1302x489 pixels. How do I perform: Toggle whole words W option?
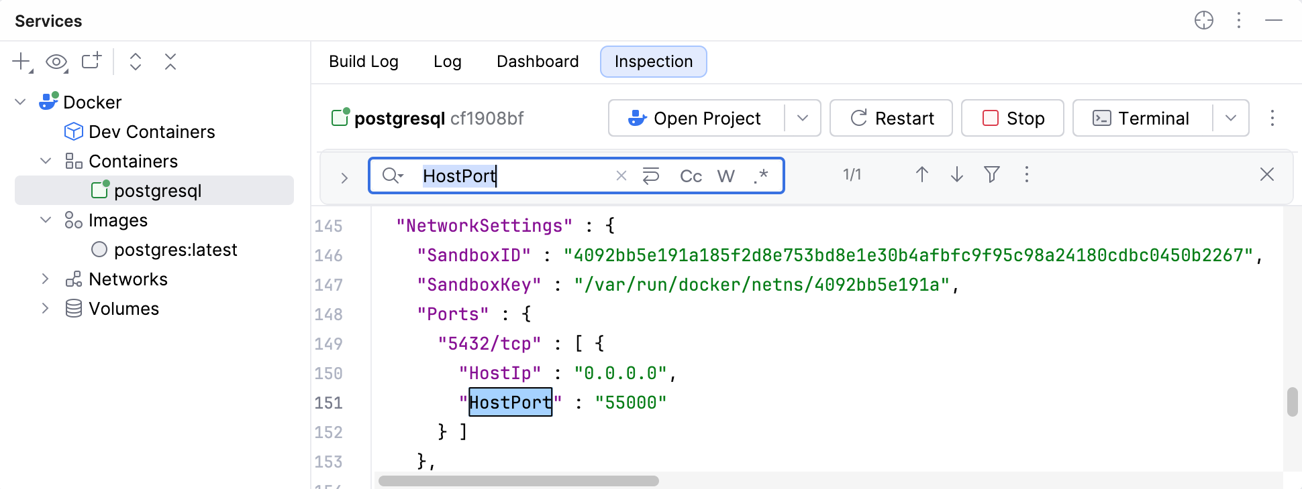725,176
